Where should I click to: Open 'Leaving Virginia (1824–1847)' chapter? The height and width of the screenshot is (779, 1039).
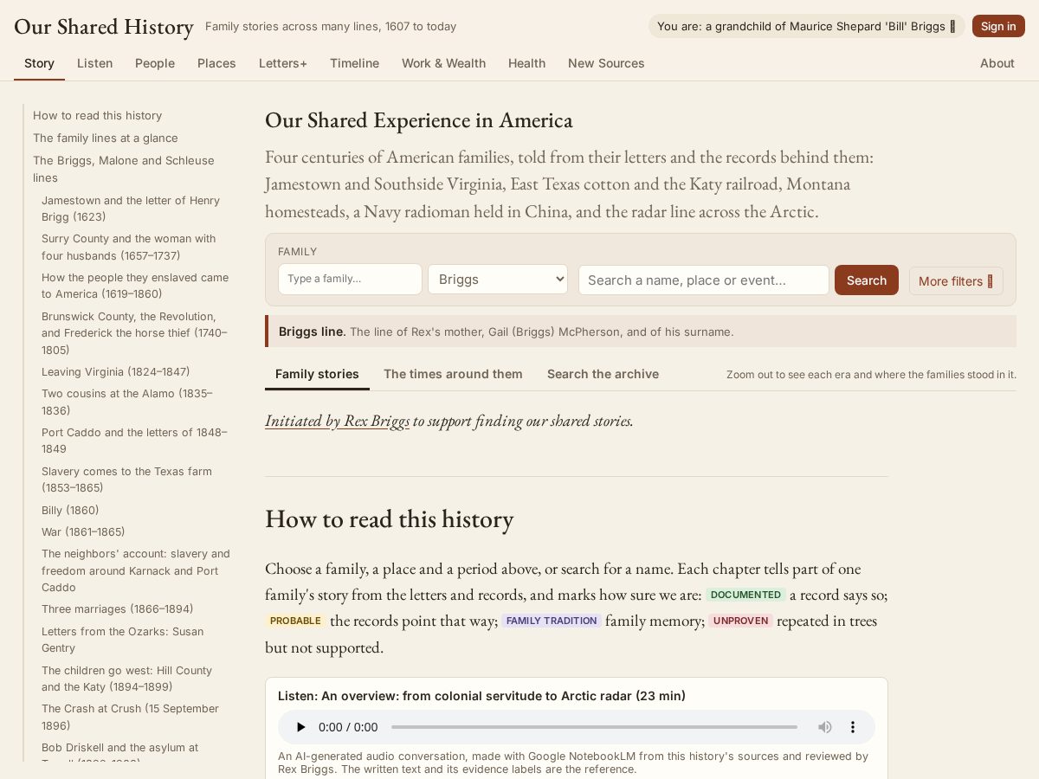click(x=116, y=371)
